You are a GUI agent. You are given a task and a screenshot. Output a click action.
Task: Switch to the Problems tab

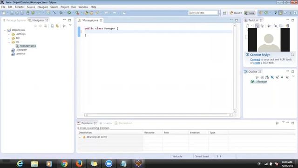tap(87, 123)
